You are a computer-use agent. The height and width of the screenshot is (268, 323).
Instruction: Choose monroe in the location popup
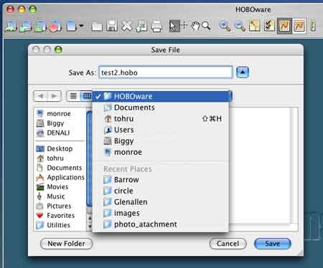161,152
